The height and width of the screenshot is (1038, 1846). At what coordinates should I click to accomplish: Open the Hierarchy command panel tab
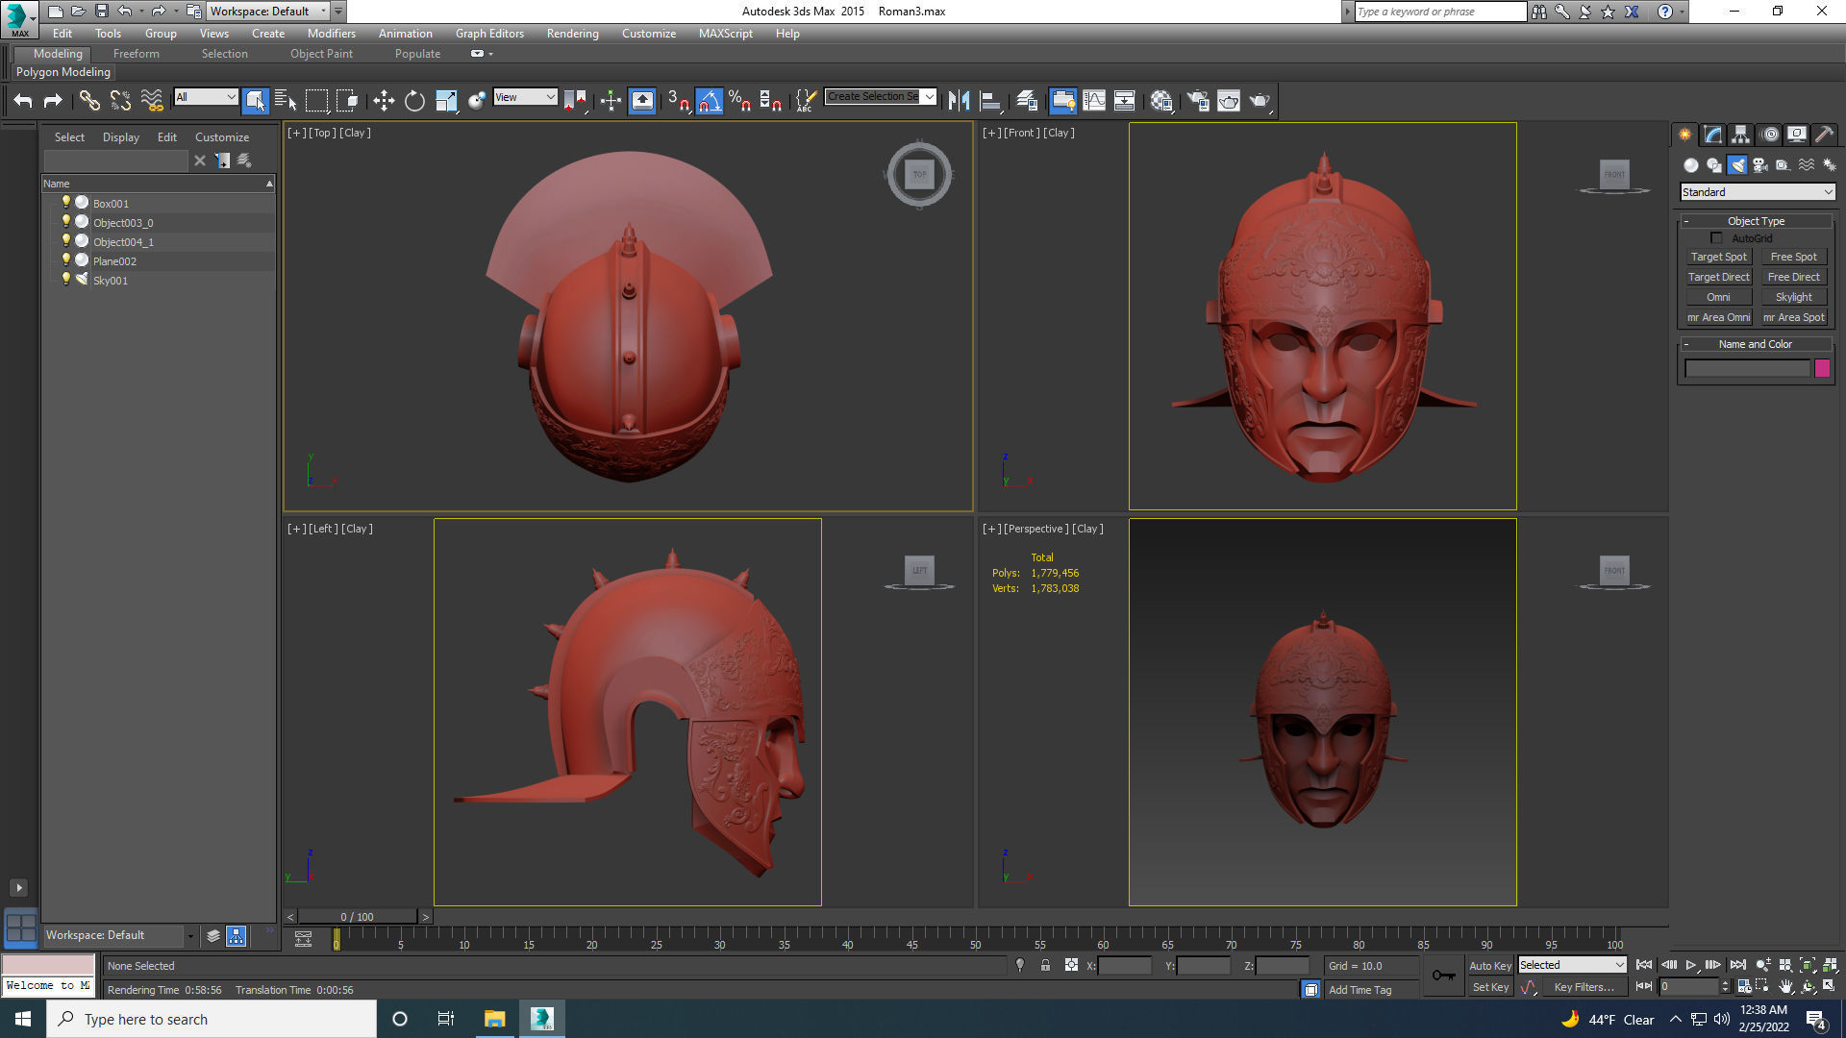(x=1741, y=135)
